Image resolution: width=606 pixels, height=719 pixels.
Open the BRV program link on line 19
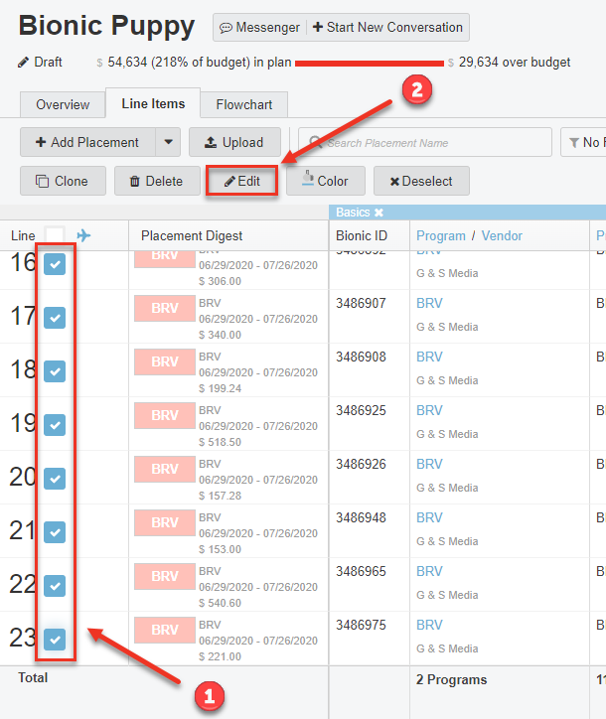point(429,410)
